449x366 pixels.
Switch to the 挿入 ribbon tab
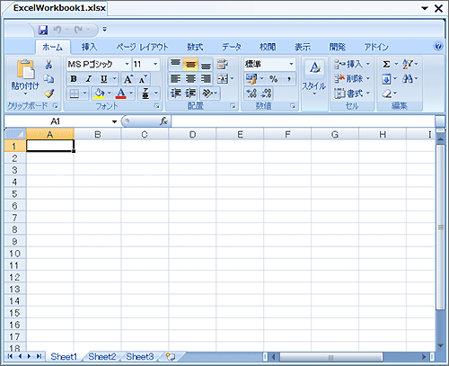coord(89,47)
